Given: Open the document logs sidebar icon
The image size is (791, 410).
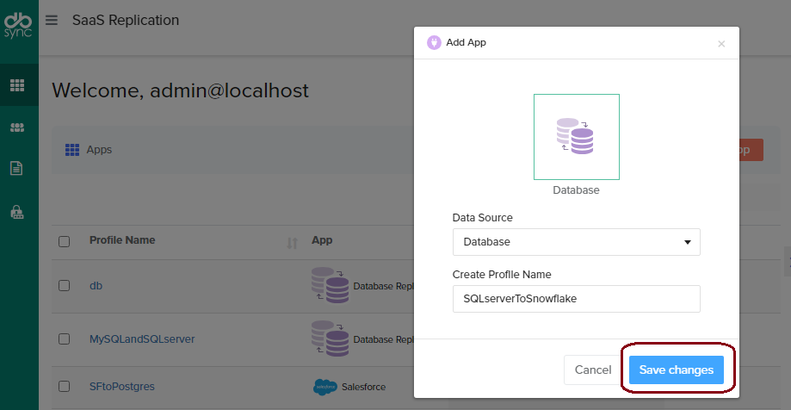Looking at the screenshot, I should click(x=16, y=169).
